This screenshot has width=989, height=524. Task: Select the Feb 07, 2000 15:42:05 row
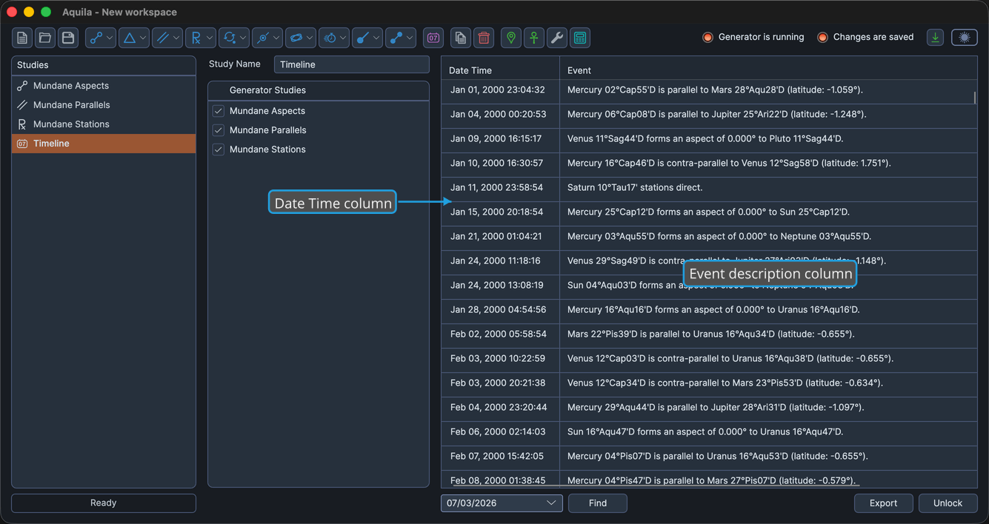coord(709,457)
